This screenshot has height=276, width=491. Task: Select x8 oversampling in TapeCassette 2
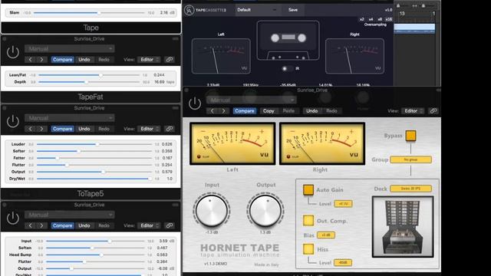[380, 19]
